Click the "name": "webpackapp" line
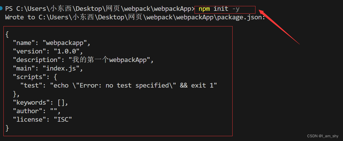This screenshot has width=343, height=141. [51, 43]
